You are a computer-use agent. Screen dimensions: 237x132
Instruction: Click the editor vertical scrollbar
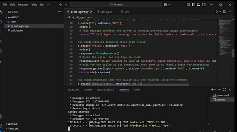(x=233, y=53)
